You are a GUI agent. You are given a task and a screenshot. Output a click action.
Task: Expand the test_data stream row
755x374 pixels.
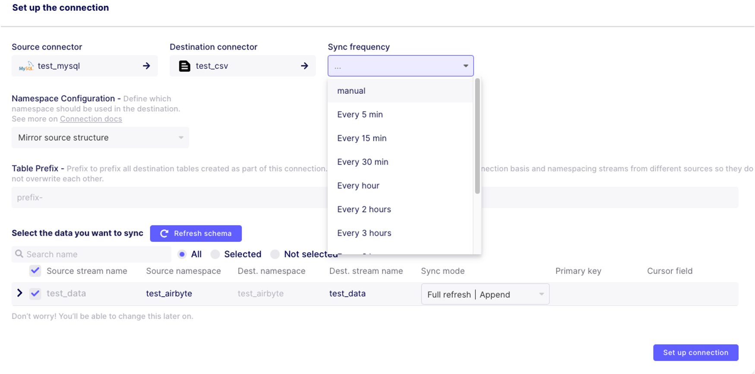19,293
